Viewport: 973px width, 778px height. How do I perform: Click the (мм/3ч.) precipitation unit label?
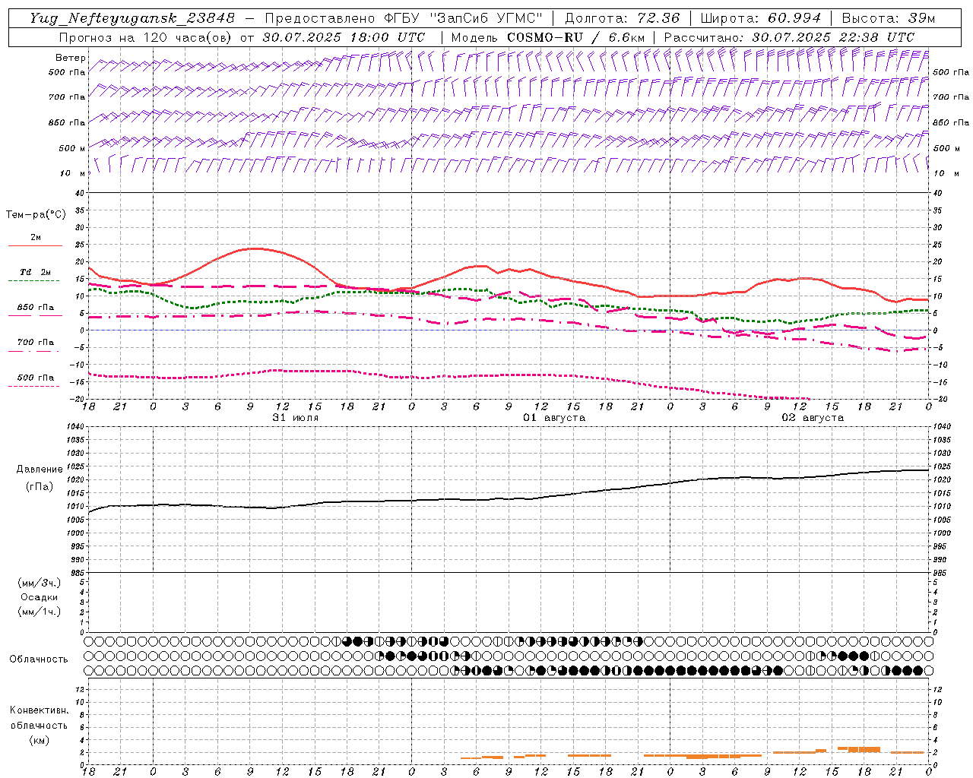pyautogui.click(x=40, y=583)
